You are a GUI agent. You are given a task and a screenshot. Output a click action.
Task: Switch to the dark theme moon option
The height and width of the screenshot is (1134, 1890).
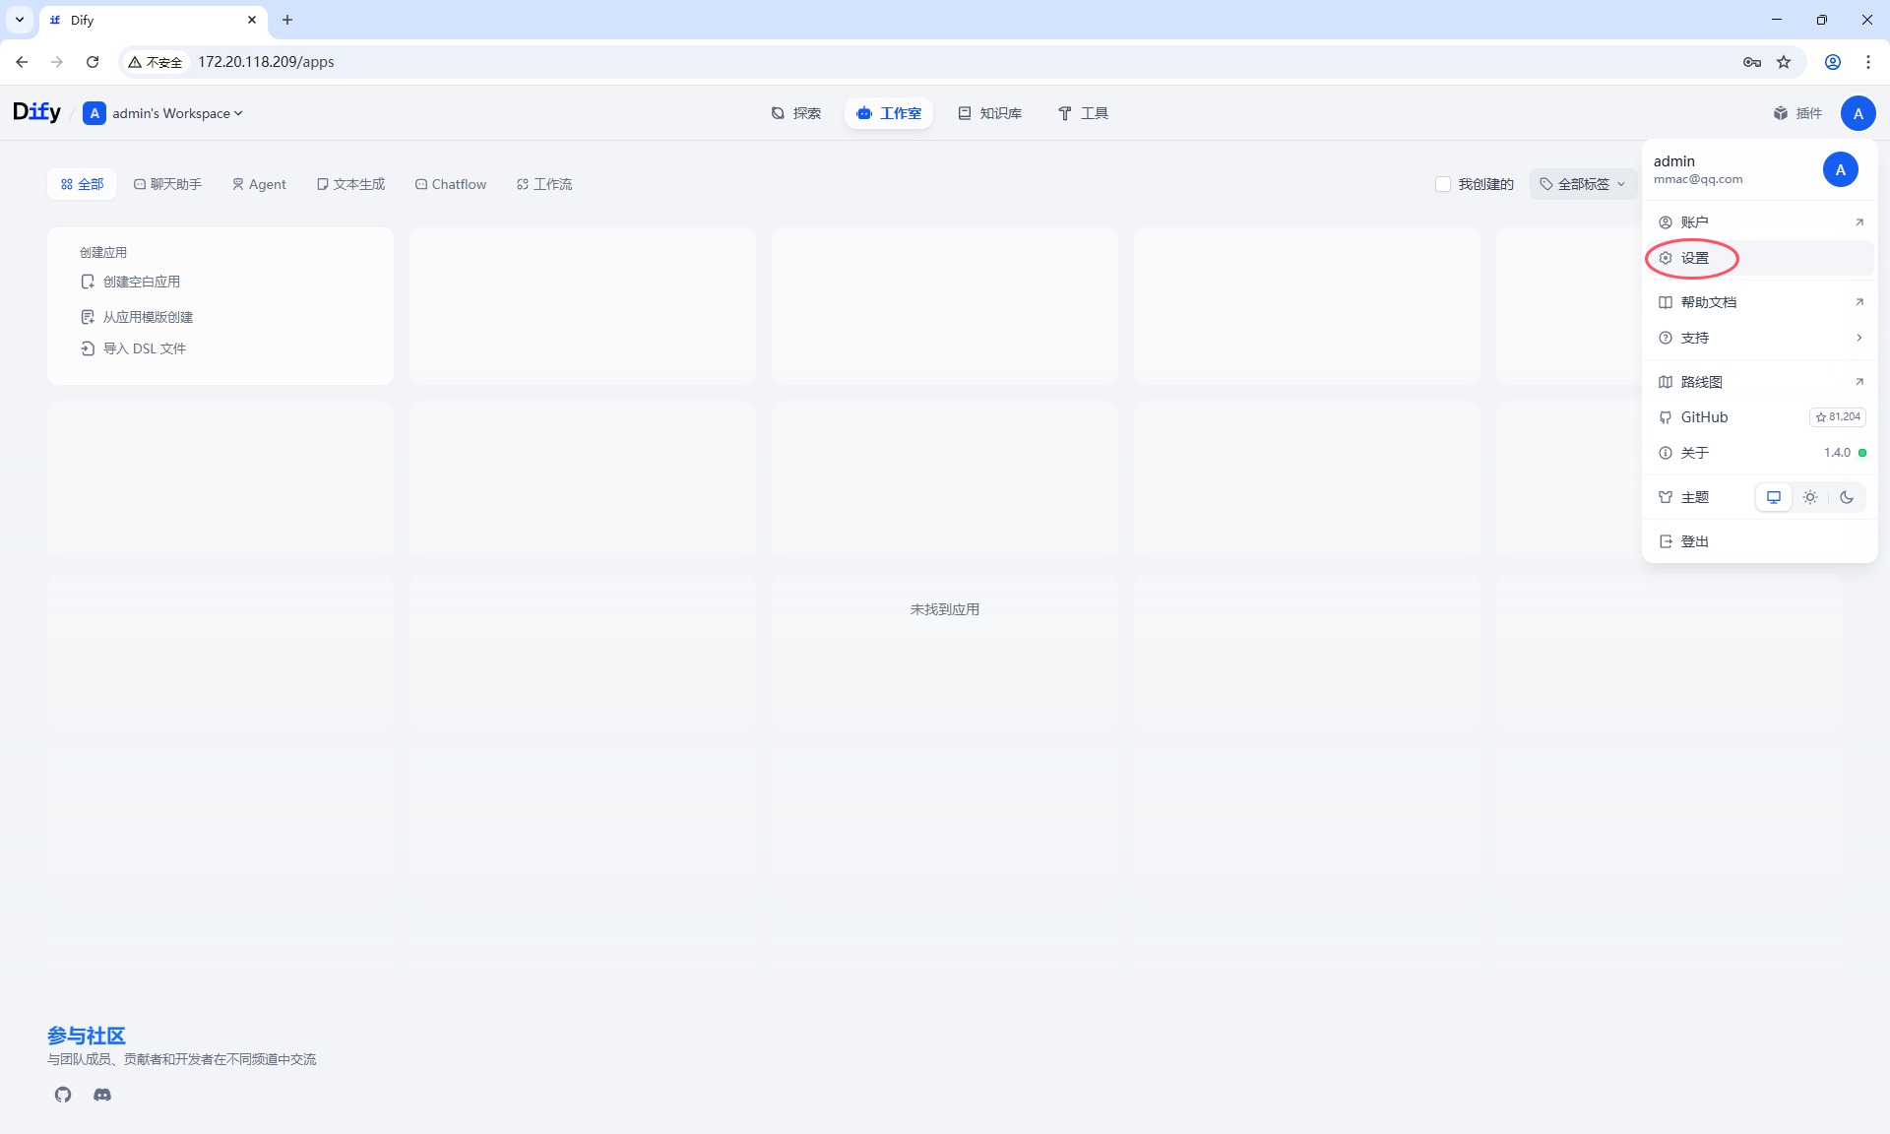(1847, 497)
